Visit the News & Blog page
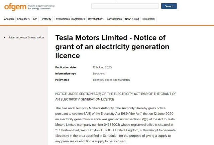This screenshot has width=214, height=145. (x=132, y=19)
